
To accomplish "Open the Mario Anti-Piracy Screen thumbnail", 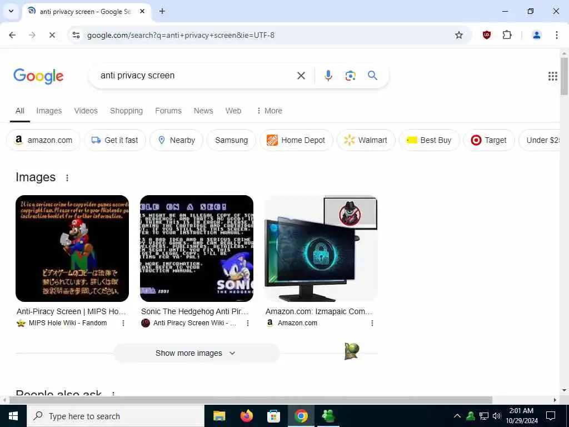I will click(x=72, y=249).
